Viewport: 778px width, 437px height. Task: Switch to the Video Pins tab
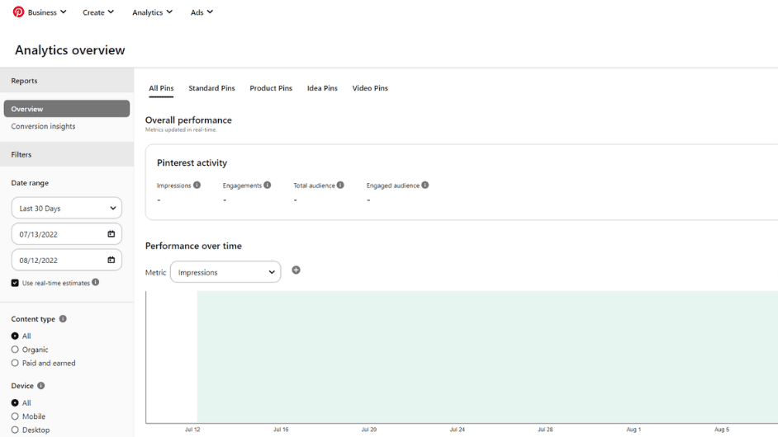pyautogui.click(x=370, y=88)
